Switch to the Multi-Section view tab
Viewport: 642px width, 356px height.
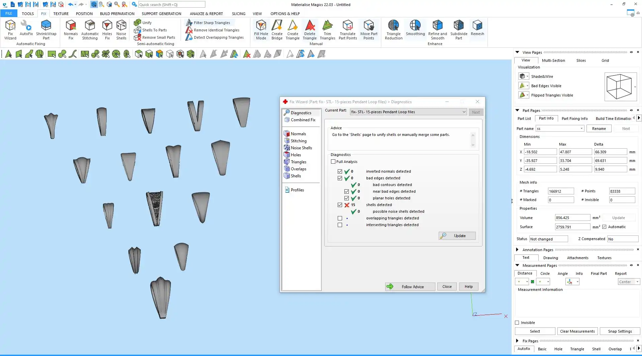(553, 60)
